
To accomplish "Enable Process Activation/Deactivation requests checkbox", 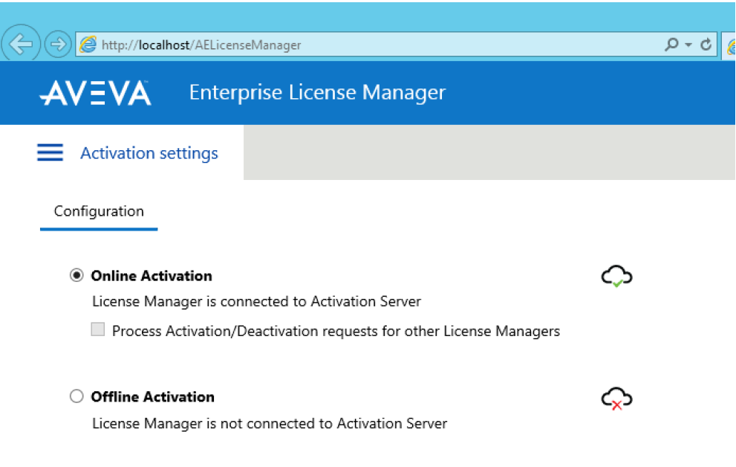I will click(x=97, y=329).
